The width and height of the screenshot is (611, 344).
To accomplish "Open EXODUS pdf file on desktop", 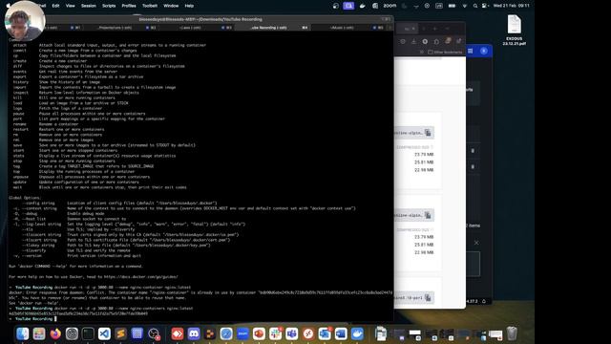I will (514, 30).
